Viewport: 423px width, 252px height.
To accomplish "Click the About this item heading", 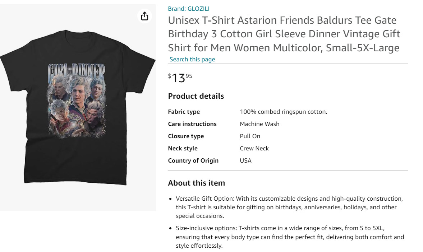I will (196, 183).
